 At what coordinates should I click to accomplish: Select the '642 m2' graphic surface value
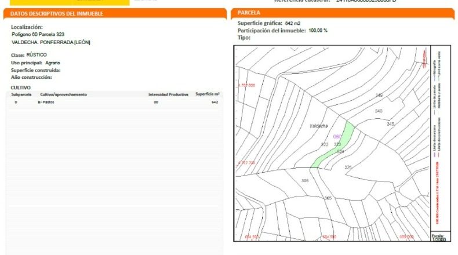point(293,23)
